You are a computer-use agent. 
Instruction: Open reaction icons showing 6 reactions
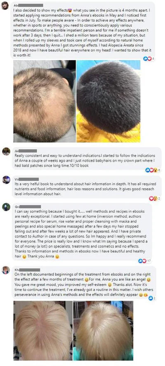(x=153, y=170)
